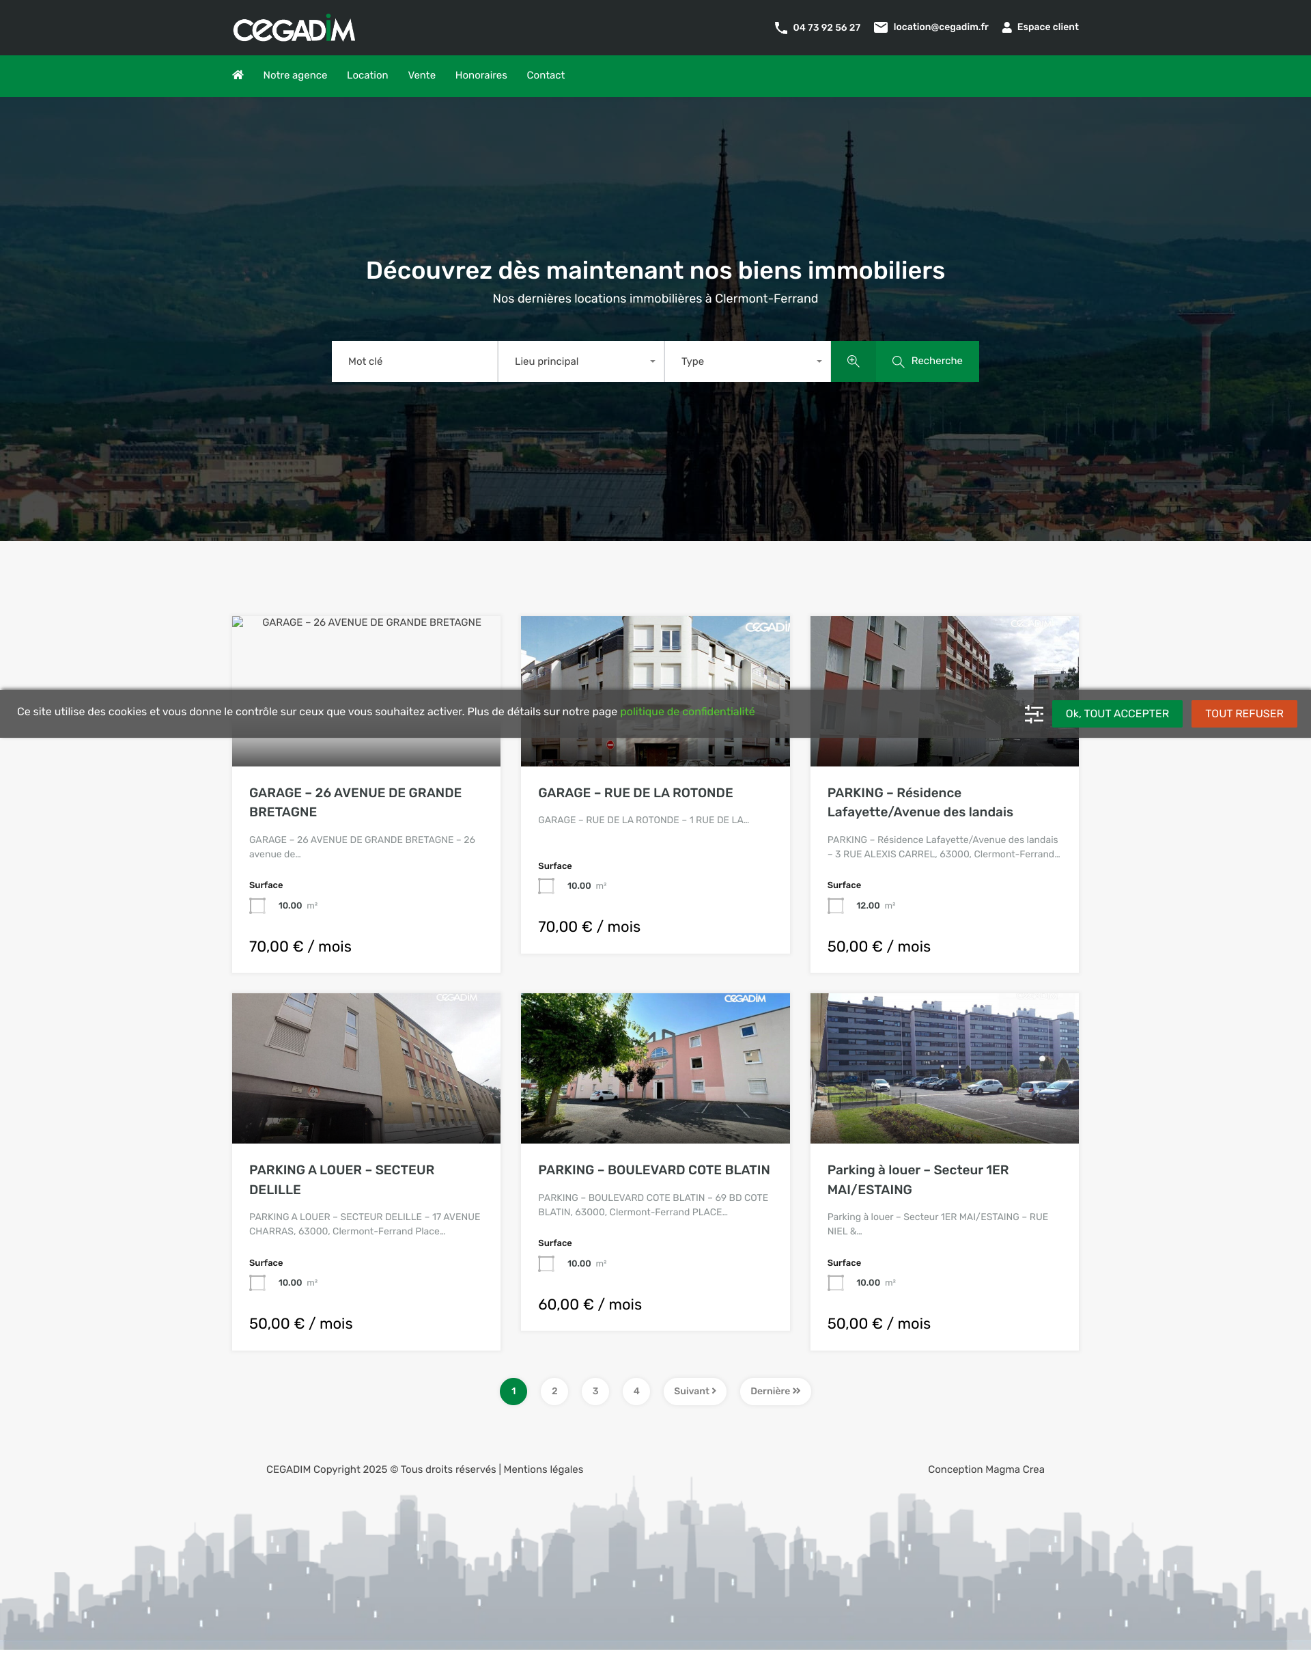Viewport: 1311px width, 1660px height.
Task: Open the Honoraires page
Action: click(x=481, y=75)
